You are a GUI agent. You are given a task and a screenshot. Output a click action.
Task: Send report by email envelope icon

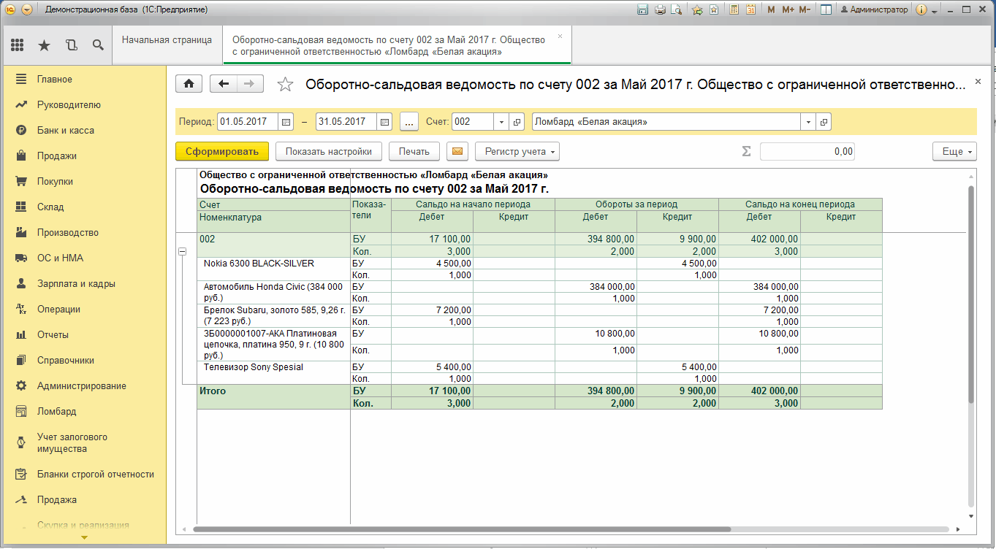[x=457, y=152]
